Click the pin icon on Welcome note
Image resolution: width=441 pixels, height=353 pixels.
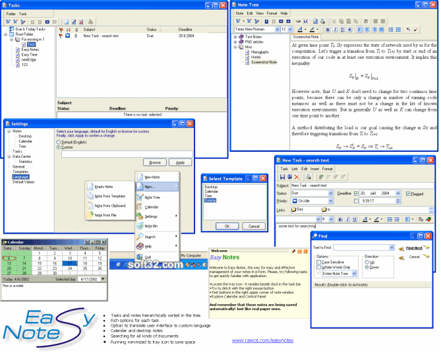(293, 251)
